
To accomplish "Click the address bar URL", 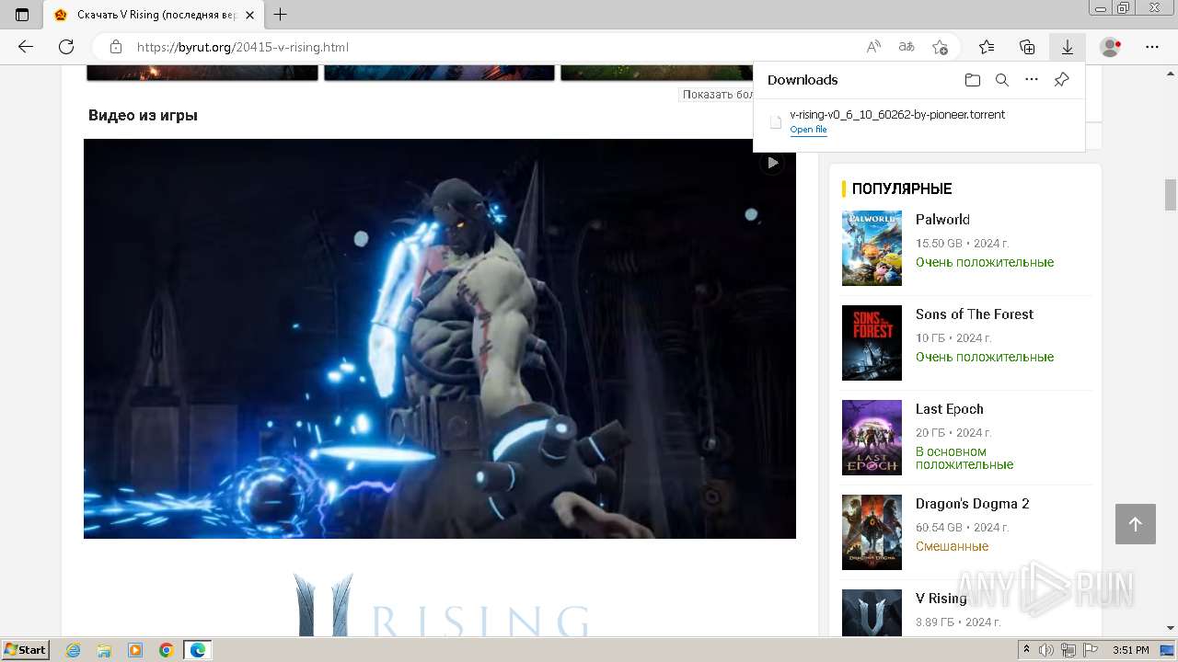I will pos(243,47).
